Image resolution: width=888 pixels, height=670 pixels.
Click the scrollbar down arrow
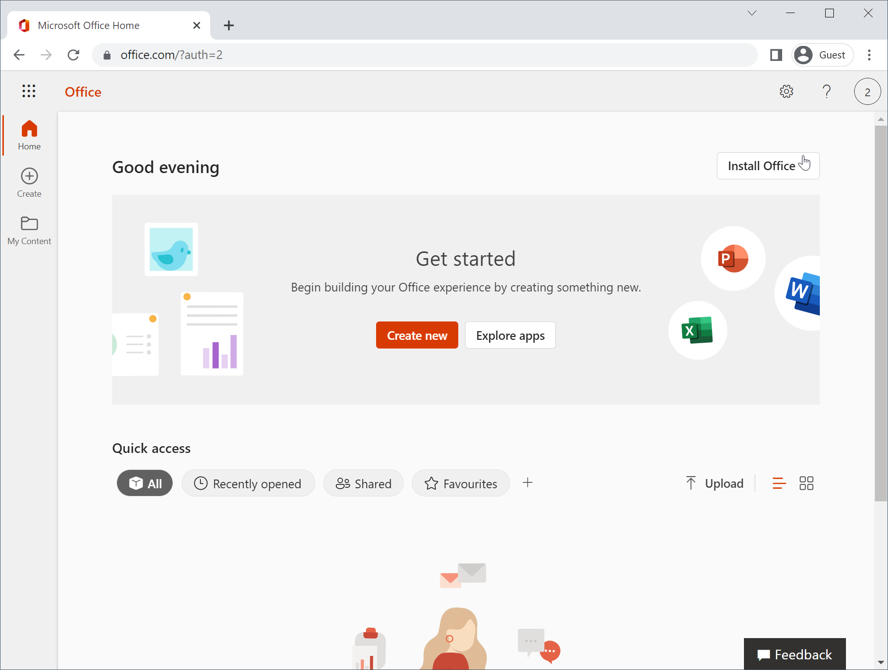point(881,662)
